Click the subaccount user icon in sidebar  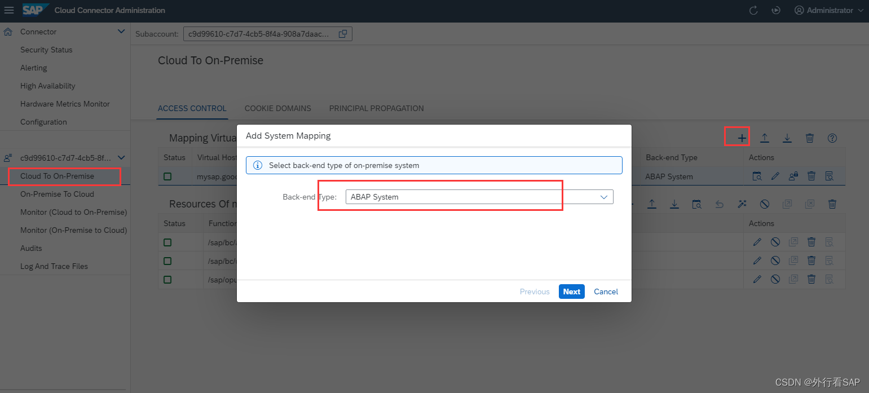pyautogui.click(x=8, y=158)
